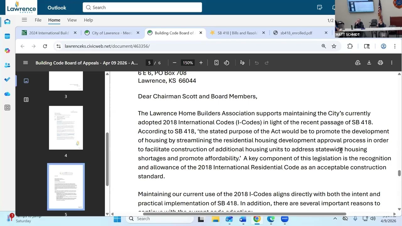Open Word from the taskbar
The image size is (402, 226).
coord(243,219)
